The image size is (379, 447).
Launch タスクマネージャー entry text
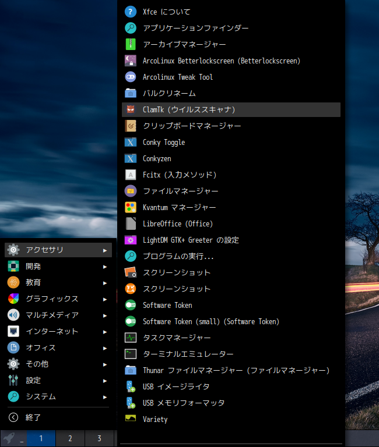point(177,338)
